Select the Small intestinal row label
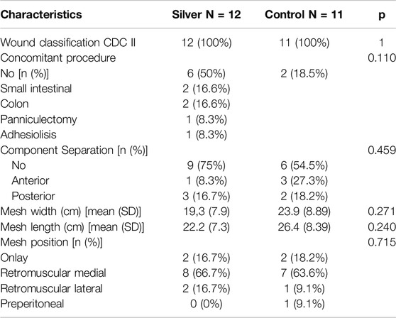Image resolution: width=396 pixels, height=318 pixels. (x=36, y=89)
